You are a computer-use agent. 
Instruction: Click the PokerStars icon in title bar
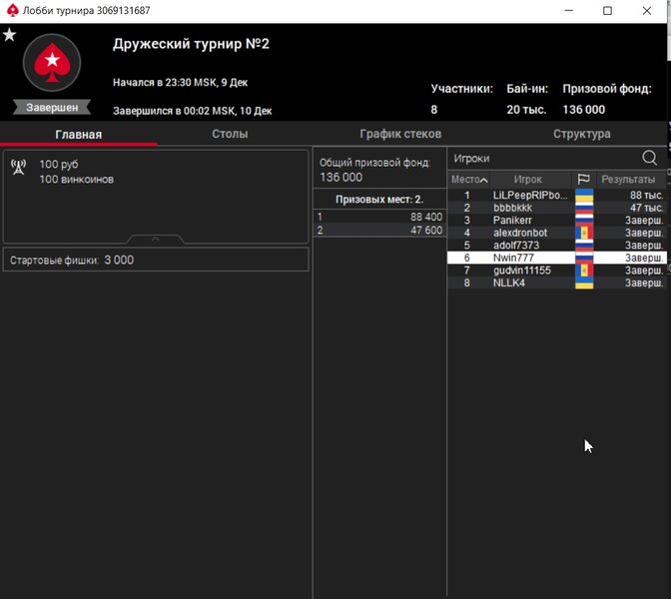click(11, 10)
